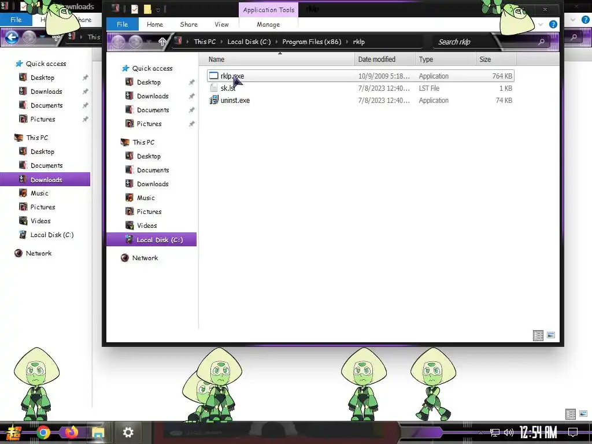Viewport: 592px width, 444px height.
Task: Launch Google Chrome from the taskbar
Action: [x=43, y=432]
